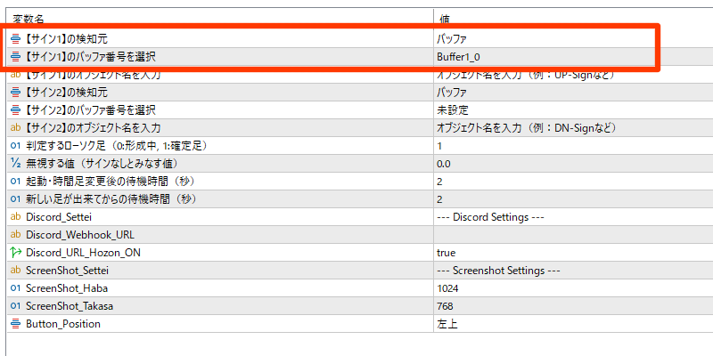This screenshot has width=713, height=356.
Task: Click the integer icon beside 判定するローソク足
Action: pos(15,146)
